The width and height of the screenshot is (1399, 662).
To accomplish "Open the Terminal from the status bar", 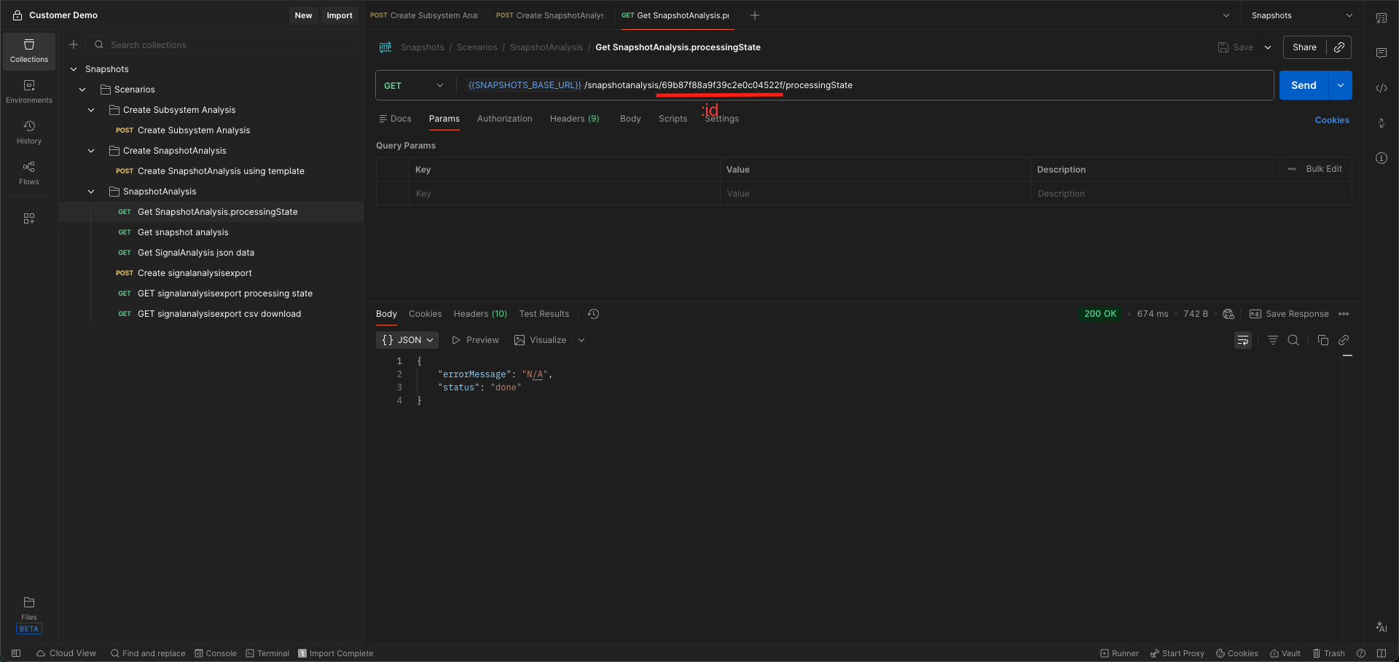I will 267,653.
